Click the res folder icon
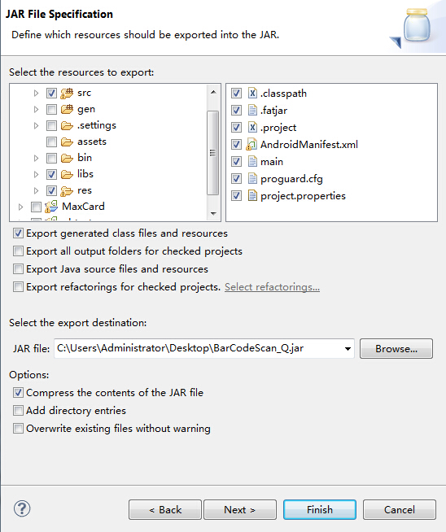446x532 pixels. point(67,190)
